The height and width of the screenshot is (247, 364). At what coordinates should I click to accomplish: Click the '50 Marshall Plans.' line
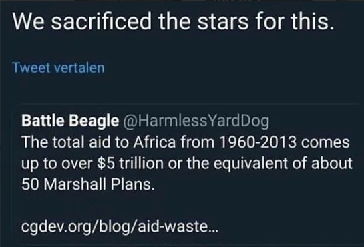pos(88,184)
